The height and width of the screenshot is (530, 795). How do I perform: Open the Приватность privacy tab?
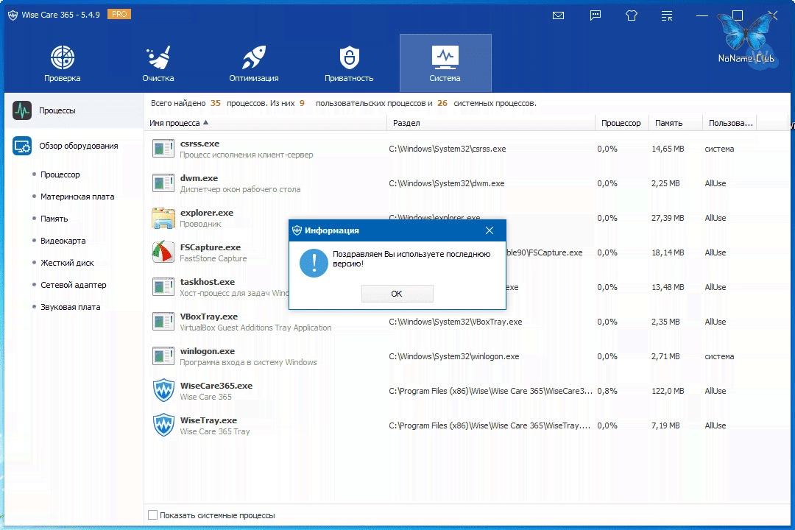point(349,63)
